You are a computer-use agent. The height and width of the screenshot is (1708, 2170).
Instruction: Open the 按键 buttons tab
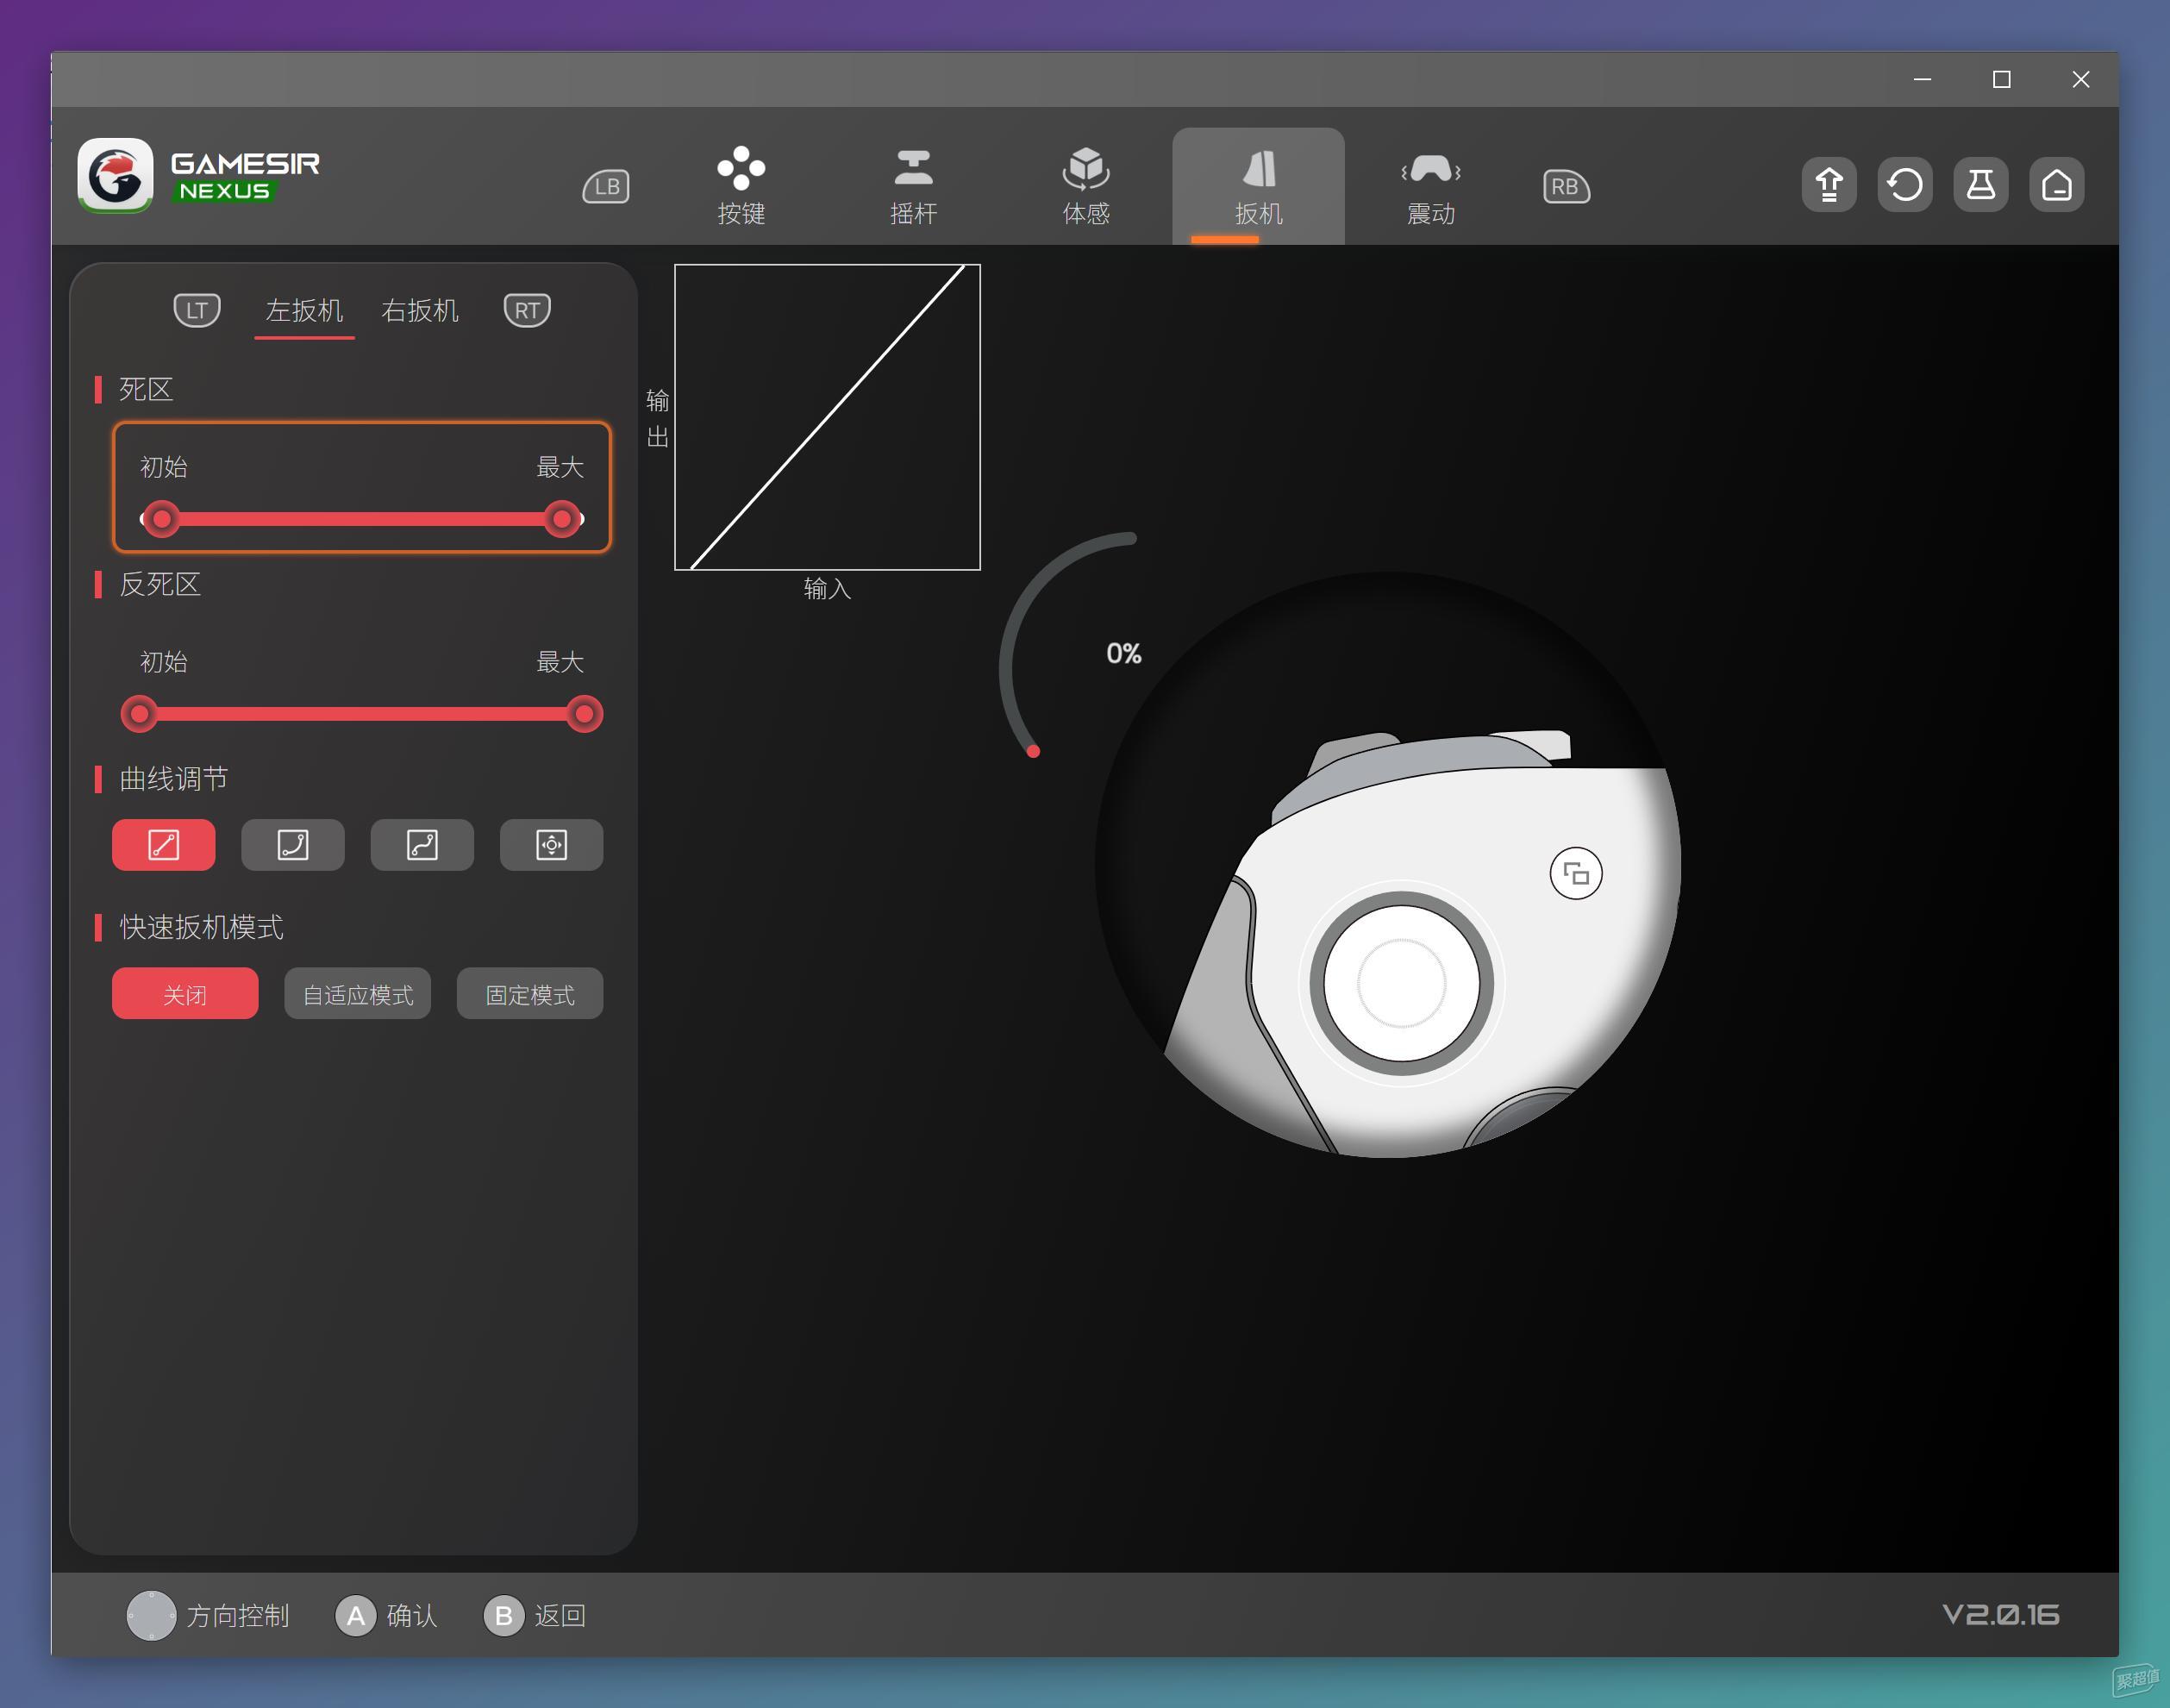pos(741,186)
